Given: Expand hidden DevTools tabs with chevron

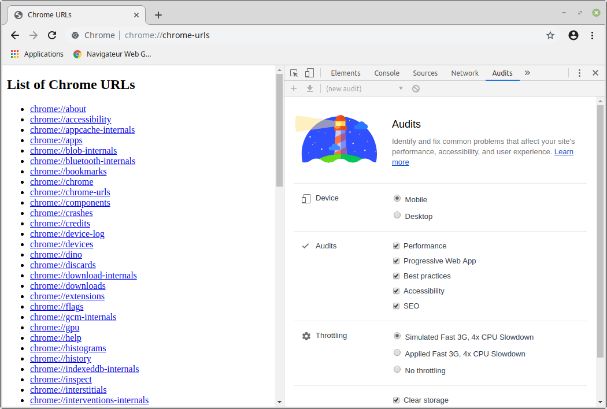Looking at the screenshot, I should pyautogui.click(x=527, y=73).
